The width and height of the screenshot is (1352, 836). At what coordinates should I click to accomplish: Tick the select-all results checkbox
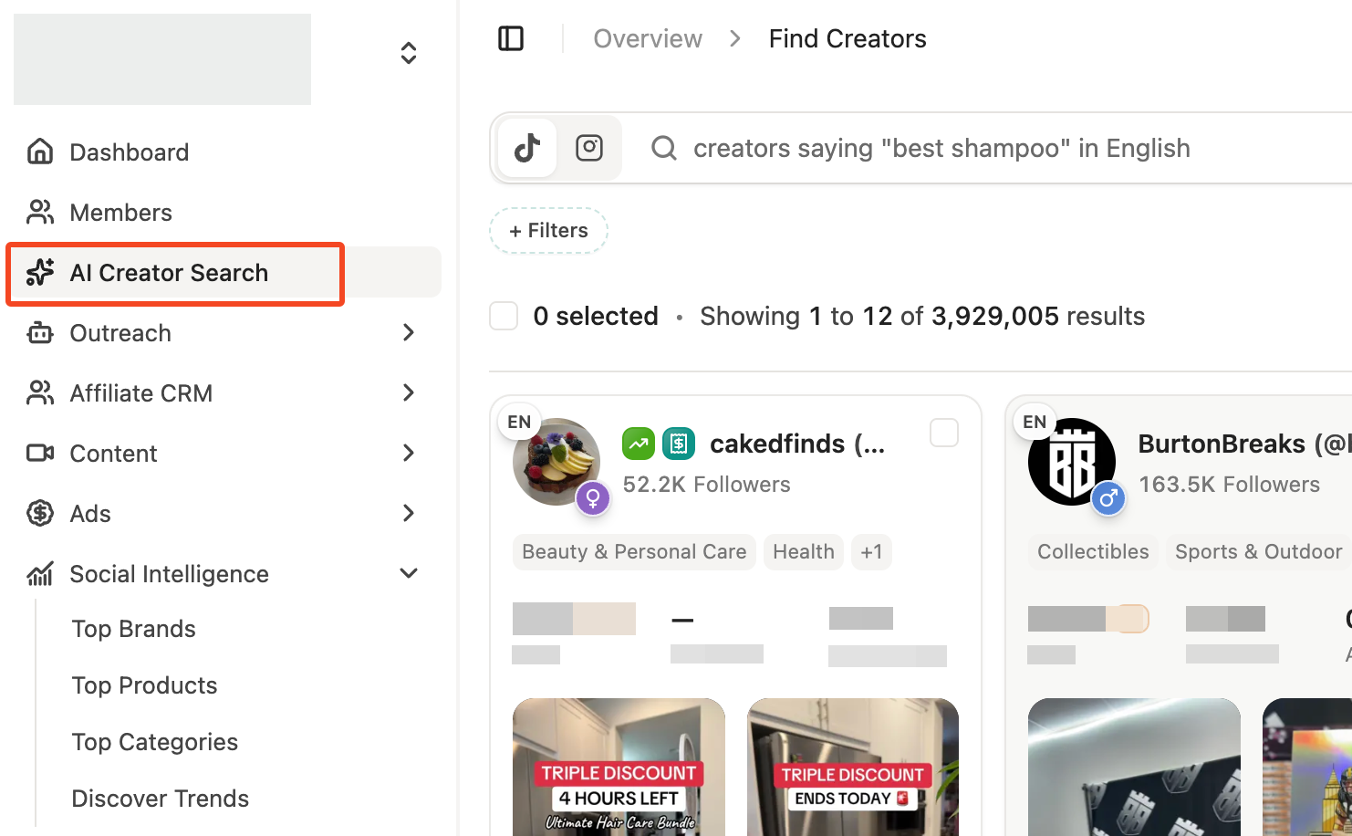[x=504, y=316]
